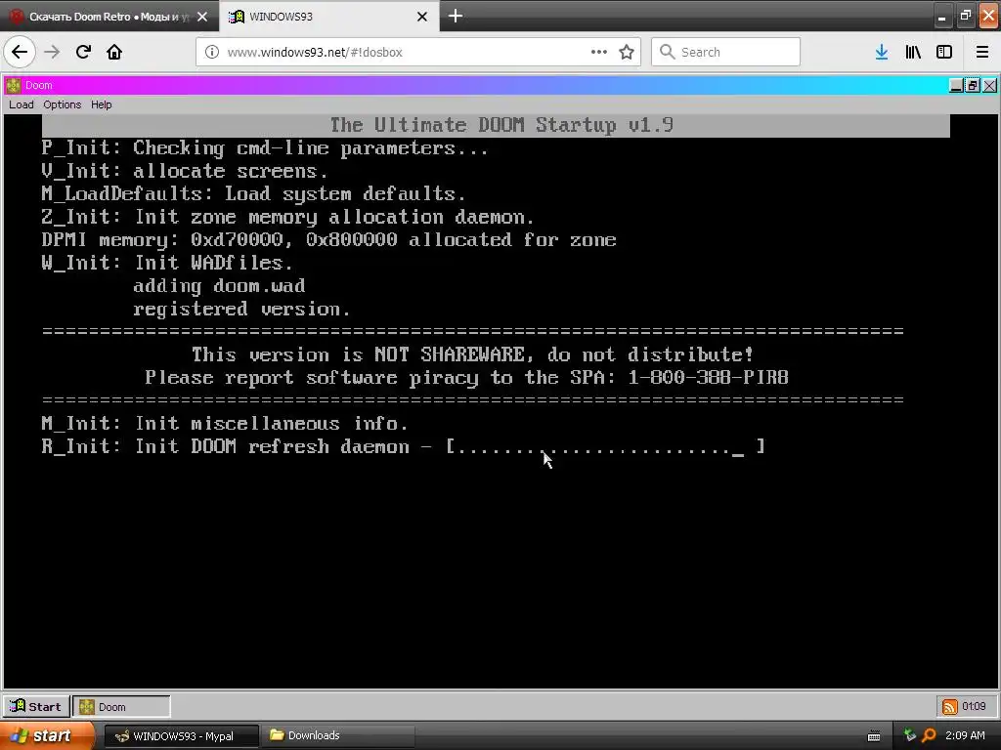Maximize the Doom window
This screenshot has width=1001, height=750.
tap(973, 86)
